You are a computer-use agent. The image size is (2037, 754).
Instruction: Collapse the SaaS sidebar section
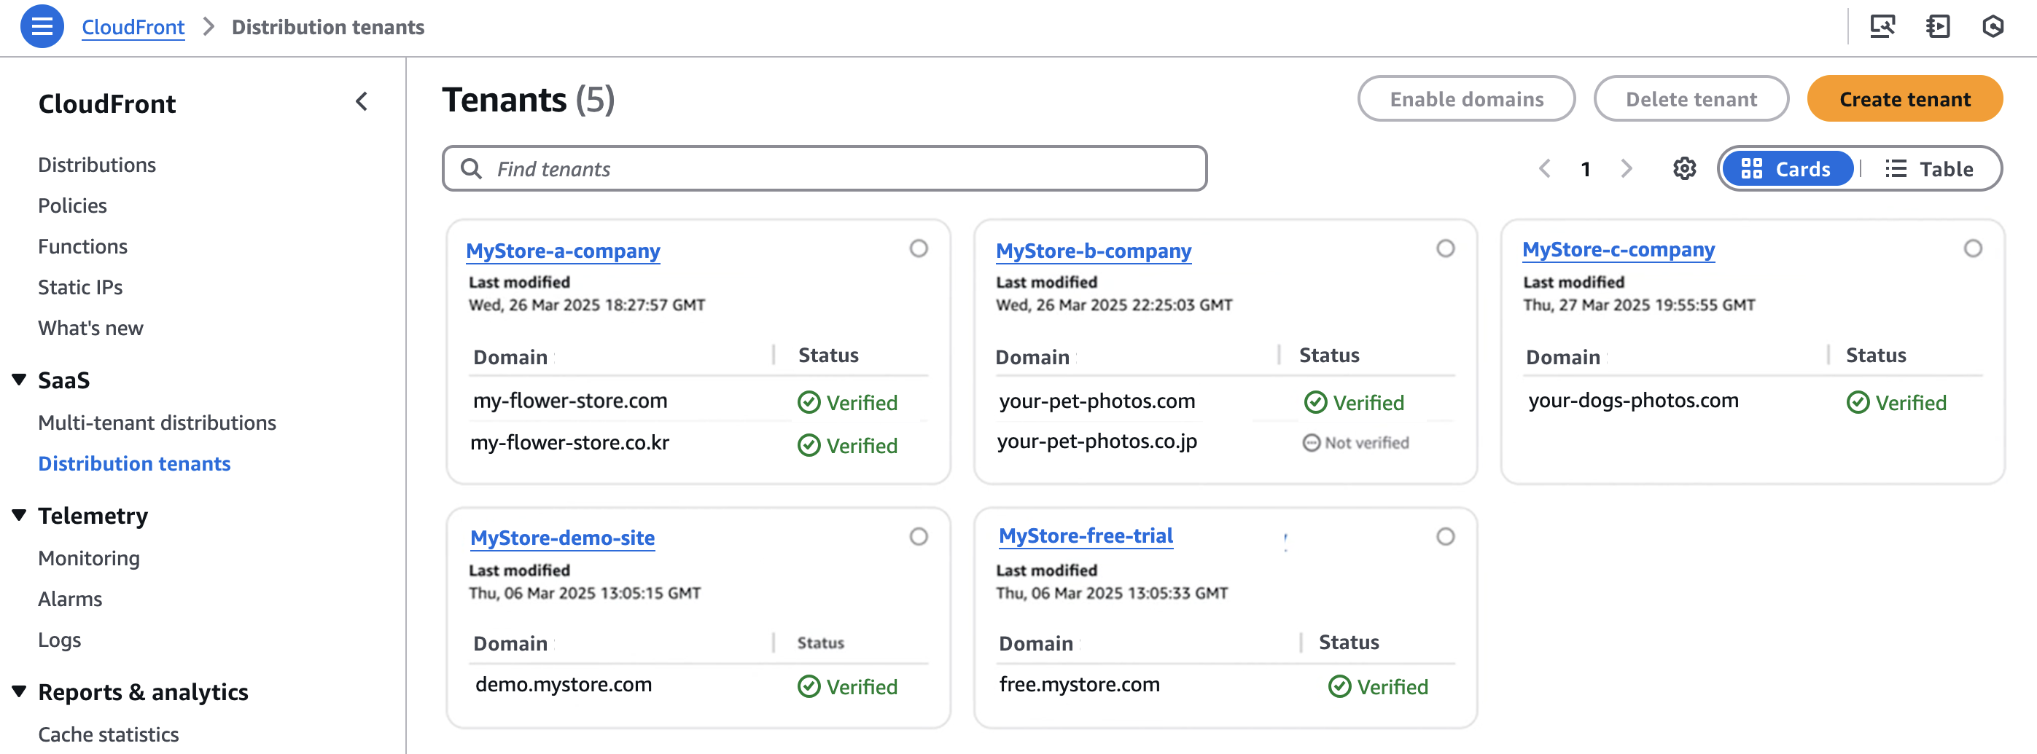pos(20,380)
